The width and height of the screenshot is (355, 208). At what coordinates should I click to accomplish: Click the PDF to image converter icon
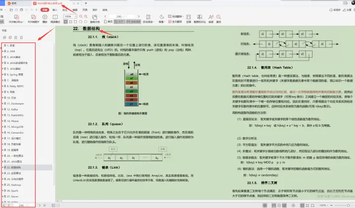[x=34, y=17]
